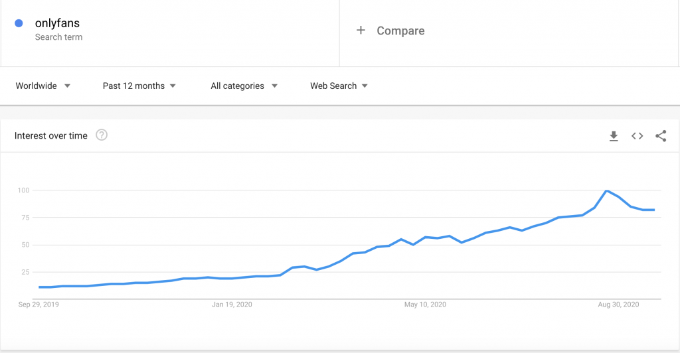The width and height of the screenshot is (680, 353).
Task: Click the plus icon beside Compare
Action: click(361, 31)
